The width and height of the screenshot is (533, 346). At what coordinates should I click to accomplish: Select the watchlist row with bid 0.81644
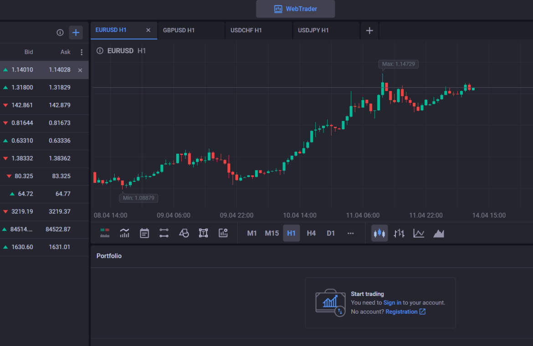(44, 123)
